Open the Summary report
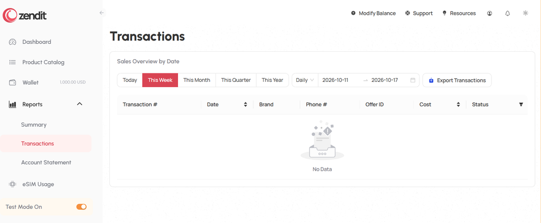 34,125
